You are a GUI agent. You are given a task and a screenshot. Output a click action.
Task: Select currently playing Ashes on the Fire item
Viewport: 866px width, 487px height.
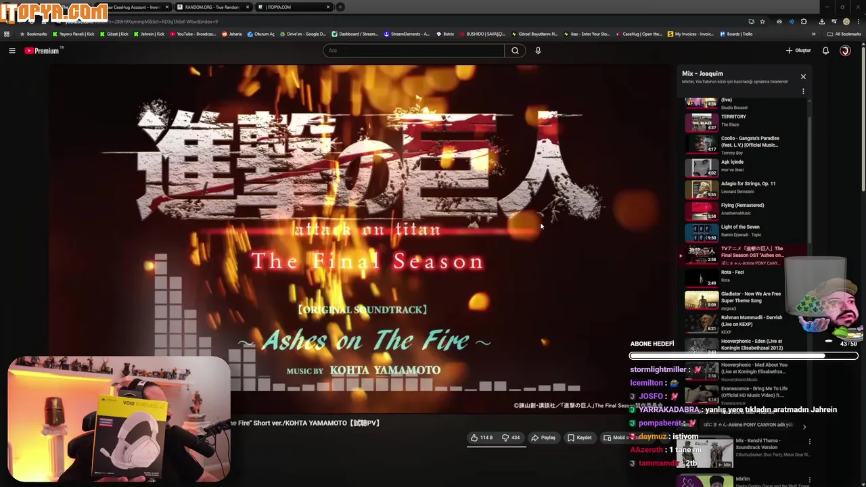coord(744,254)
